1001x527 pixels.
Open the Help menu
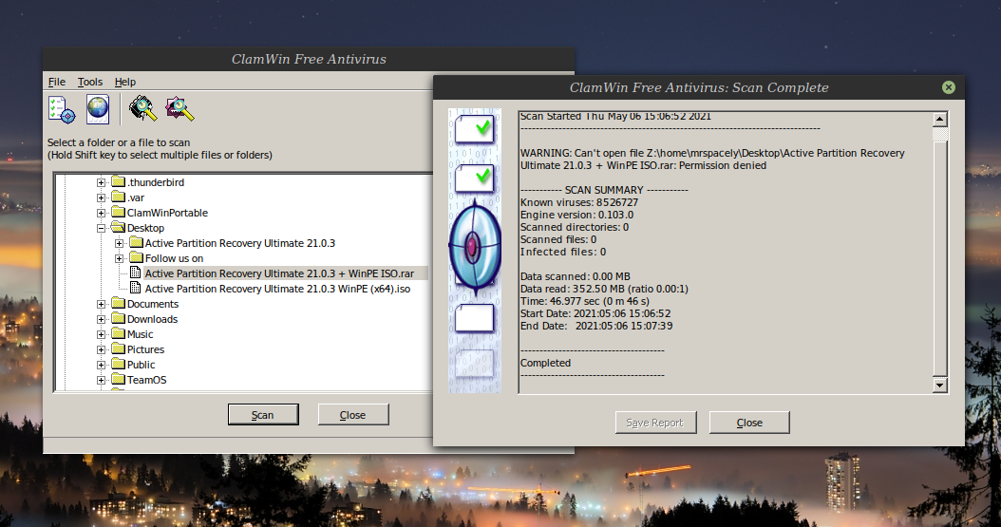(125, 82)
